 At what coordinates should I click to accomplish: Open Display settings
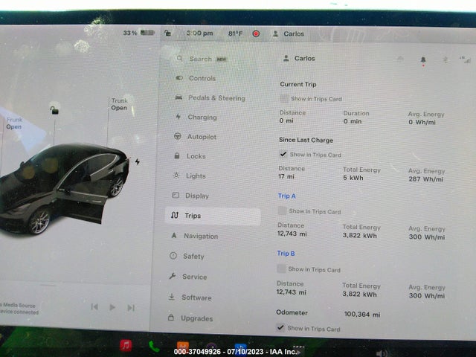190,196
